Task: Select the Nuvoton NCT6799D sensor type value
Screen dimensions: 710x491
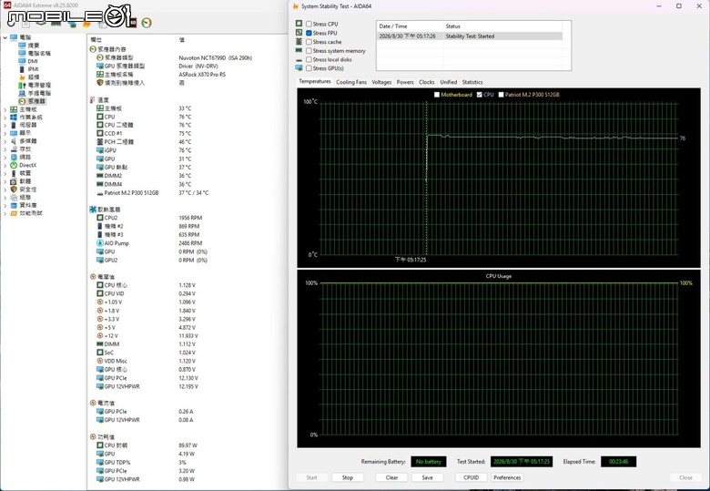Action: [x=215, y=58]
